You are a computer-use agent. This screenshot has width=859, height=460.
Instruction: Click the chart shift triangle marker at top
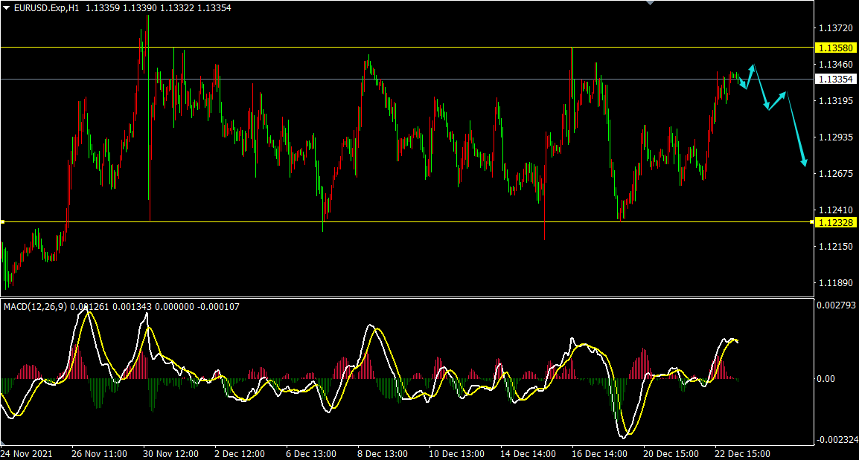click(x=651, y=3)
